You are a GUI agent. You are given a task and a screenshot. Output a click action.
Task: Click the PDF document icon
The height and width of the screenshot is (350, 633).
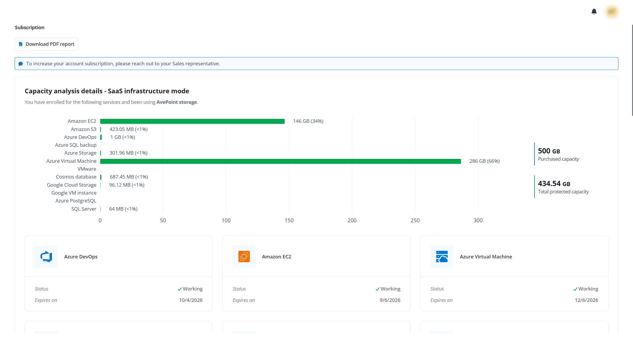point(21,44)
